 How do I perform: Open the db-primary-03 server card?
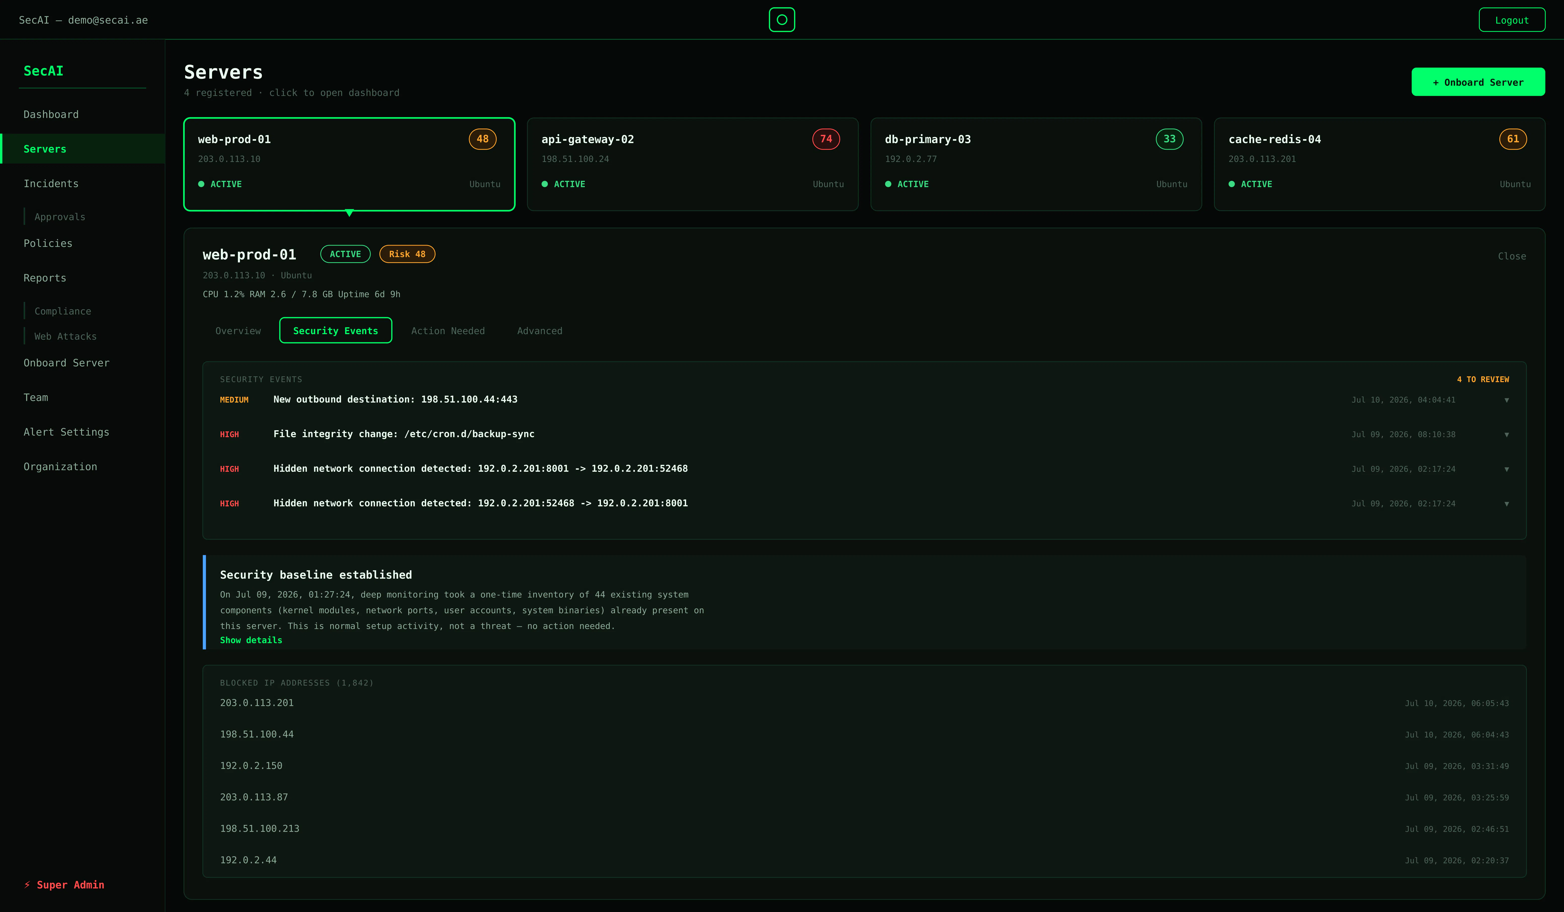click(x=1037, y=165)
